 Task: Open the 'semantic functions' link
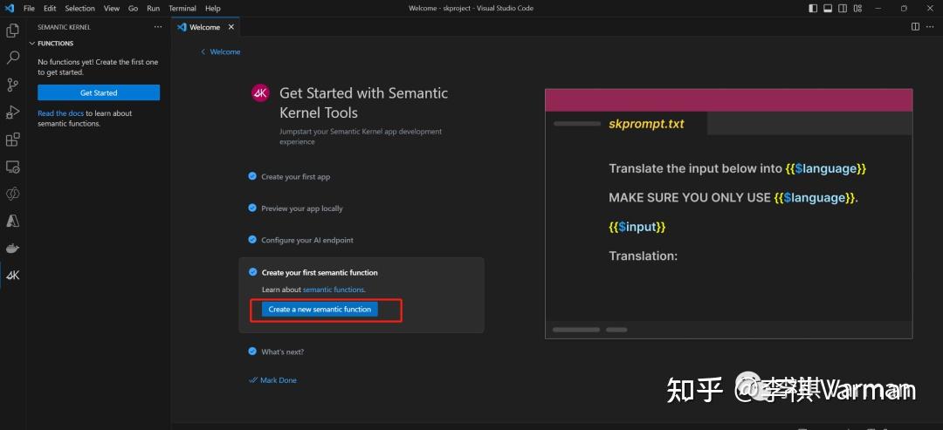334,290
